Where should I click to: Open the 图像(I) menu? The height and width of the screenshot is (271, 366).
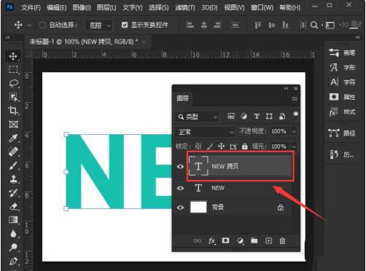82,7
